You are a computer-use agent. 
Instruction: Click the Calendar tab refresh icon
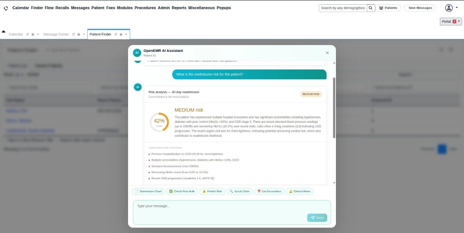27,34
